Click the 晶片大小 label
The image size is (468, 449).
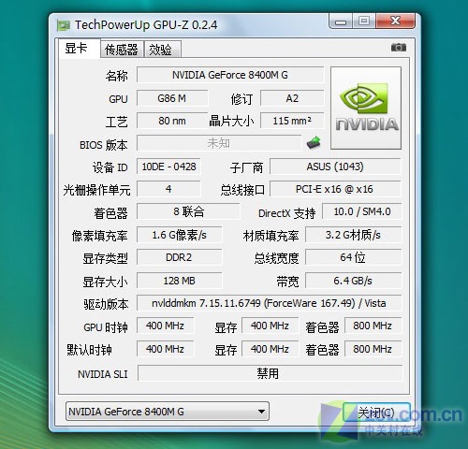point(231,121)
